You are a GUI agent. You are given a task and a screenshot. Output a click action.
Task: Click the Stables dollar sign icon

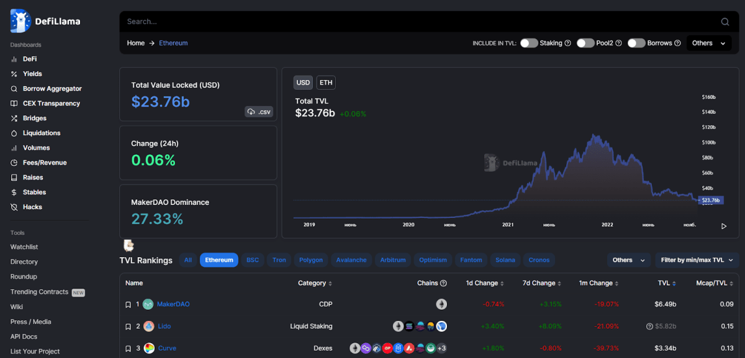pyautogui.click(x=14, y=193)
